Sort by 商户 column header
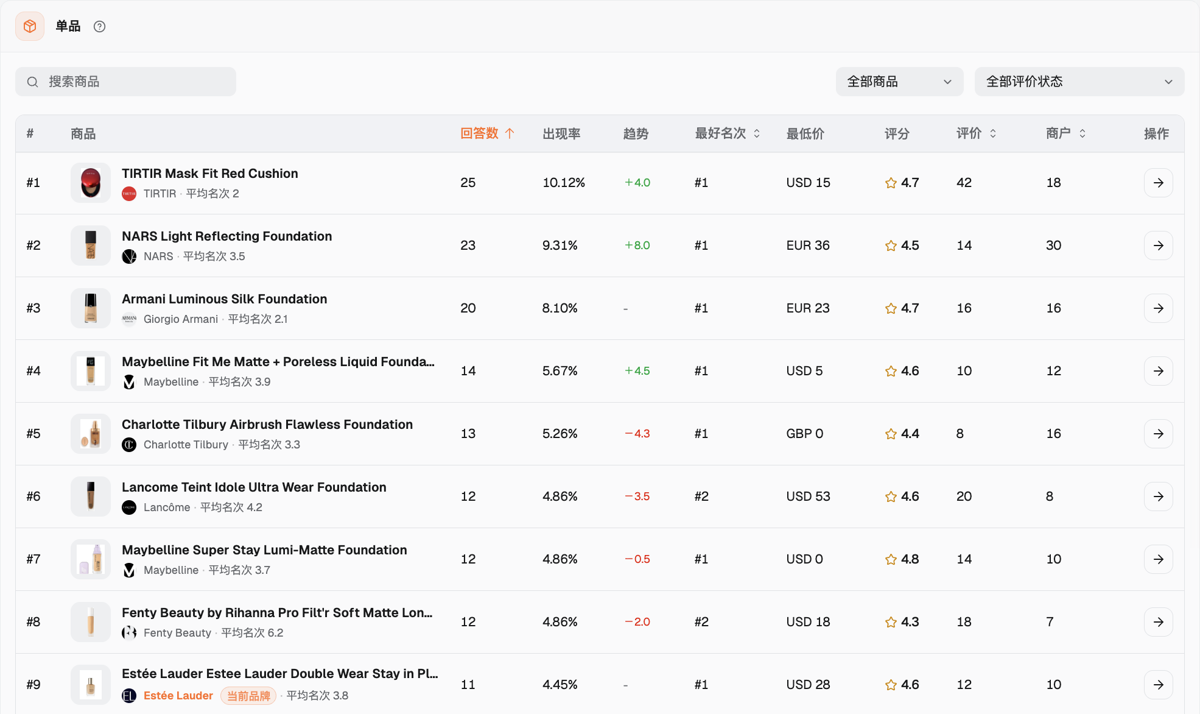Image resolution: width=1200 pixels, height=714 pixels. pyautogui.click(x=1065, y=133)
